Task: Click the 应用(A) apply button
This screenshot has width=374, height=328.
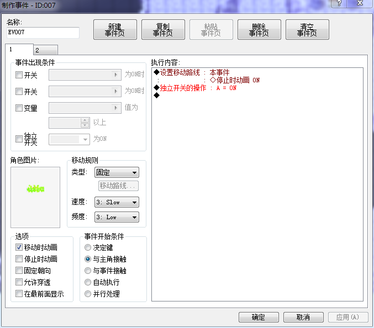Action: pos(348,317)
